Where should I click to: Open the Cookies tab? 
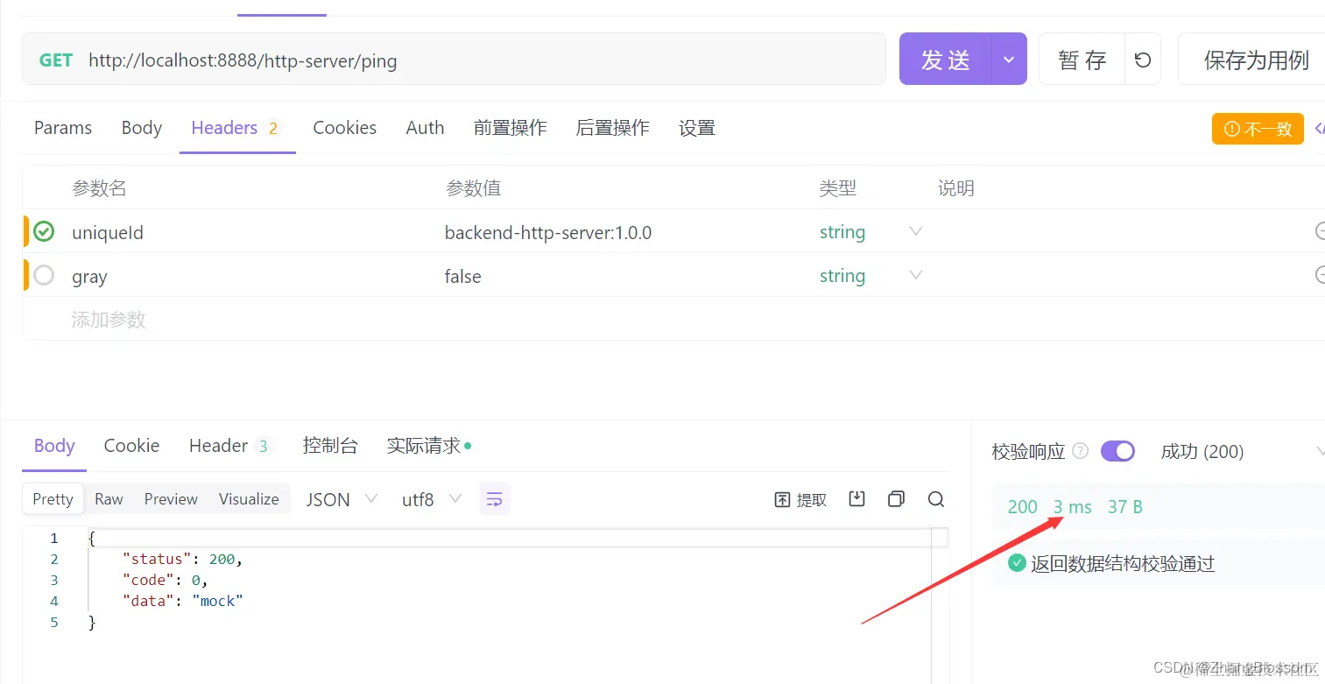pos(345,128)
